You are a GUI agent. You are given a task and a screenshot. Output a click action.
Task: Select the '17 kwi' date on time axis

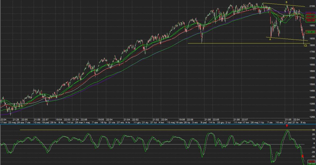coord(3,122)
